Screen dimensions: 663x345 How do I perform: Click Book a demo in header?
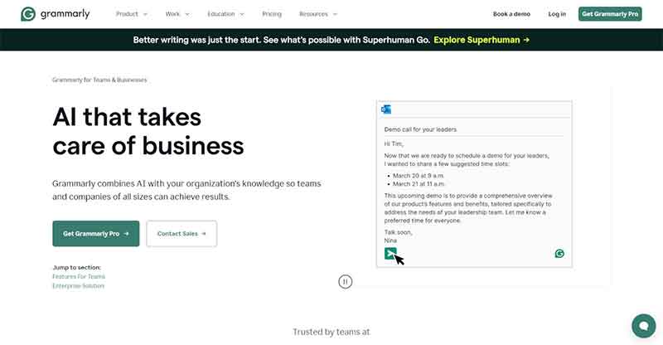pos(511,14)
